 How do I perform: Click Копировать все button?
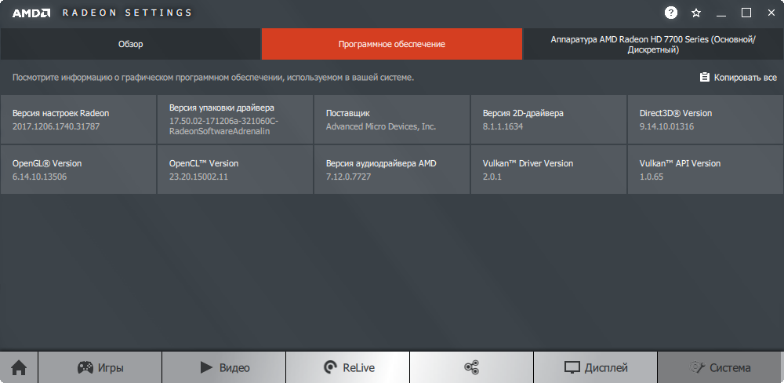(x=738, y=78)
